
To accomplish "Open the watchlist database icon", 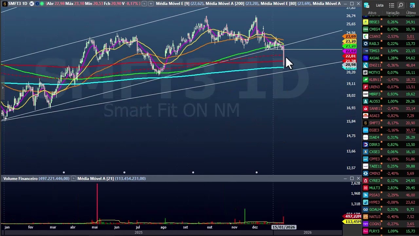I will (367, 5).
